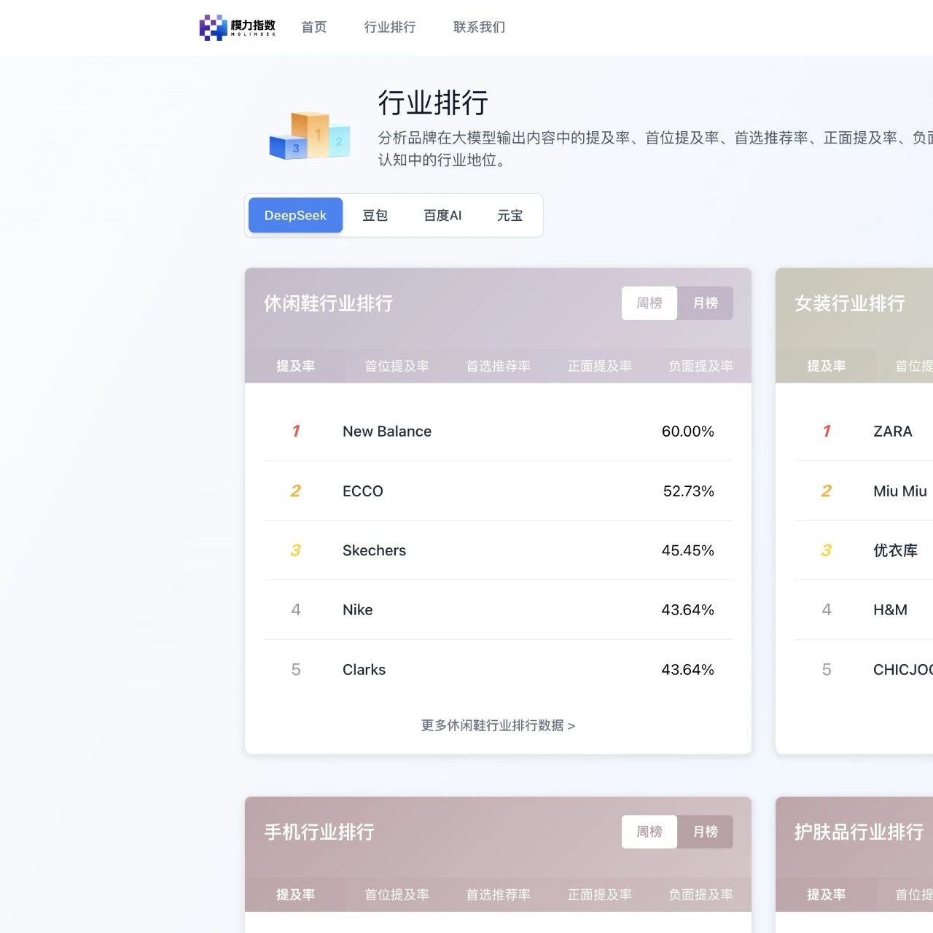Click the 优衣库 brand row
Screen dimensions: 933x933
[864, 550]
